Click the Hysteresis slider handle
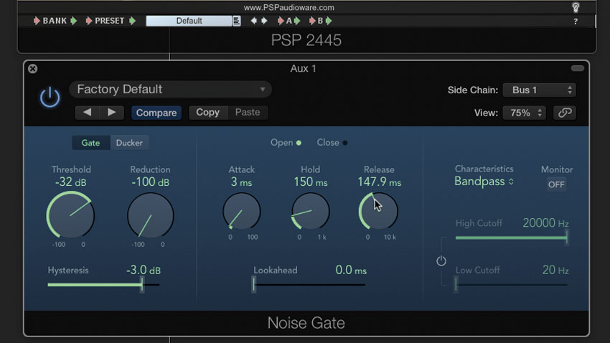This screenshot has height=343, width=610. (x=142, y=285)
